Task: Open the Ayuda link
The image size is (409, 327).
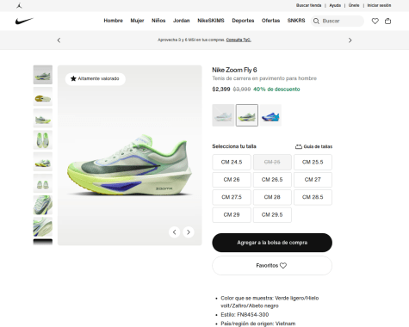Action: (x=335, y=5)
